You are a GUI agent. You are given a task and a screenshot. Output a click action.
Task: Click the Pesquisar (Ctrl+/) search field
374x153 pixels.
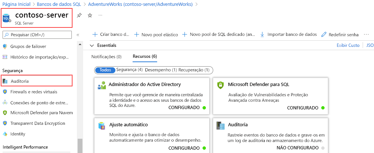[37, 35]
